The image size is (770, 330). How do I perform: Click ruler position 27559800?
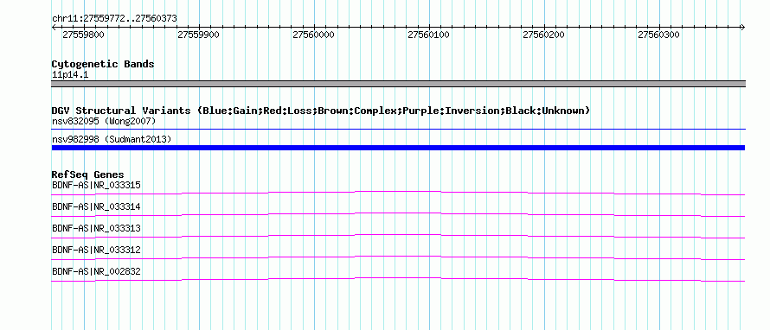83,35
